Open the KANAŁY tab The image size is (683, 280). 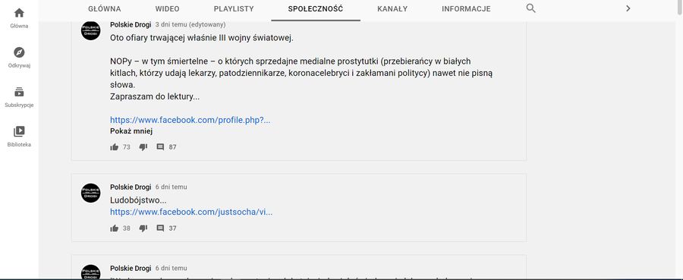(392, 8)
